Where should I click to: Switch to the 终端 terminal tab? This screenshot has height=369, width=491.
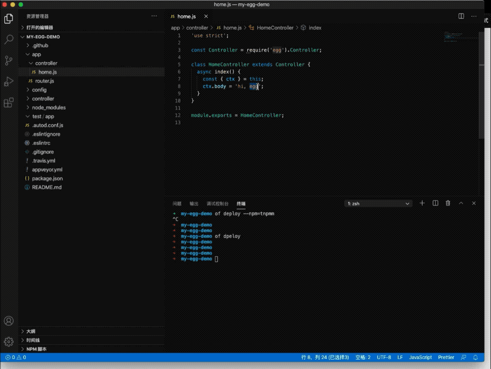tap(241, 203)
